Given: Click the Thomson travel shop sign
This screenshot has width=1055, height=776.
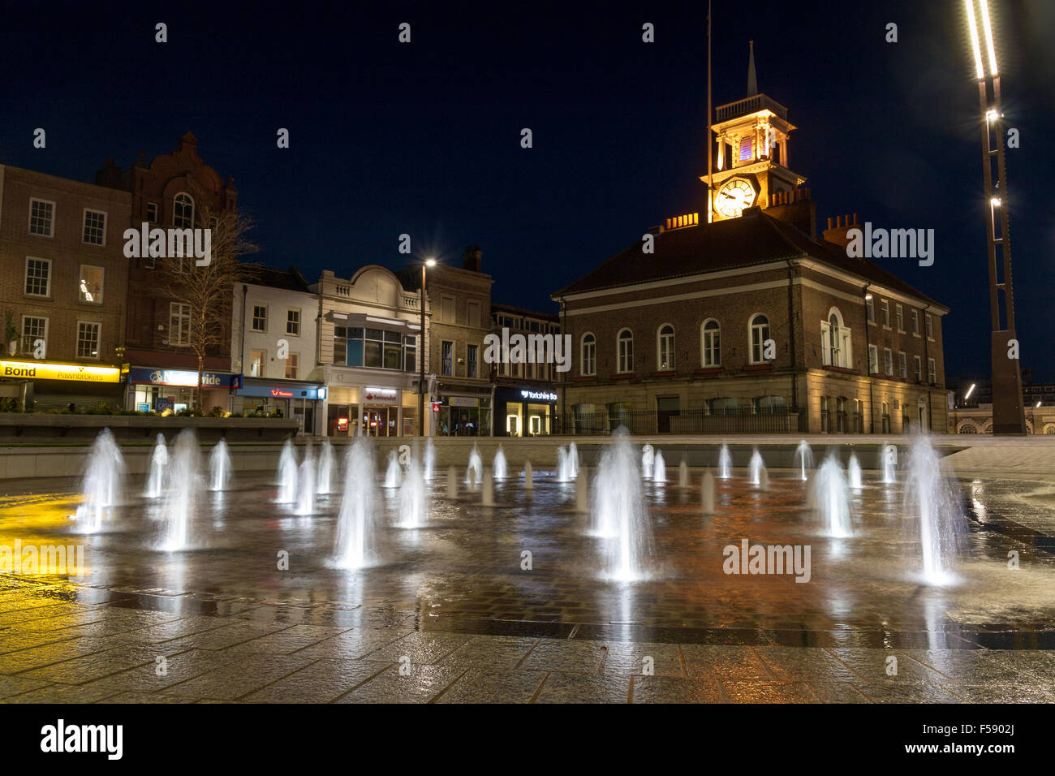Looking at the screenshot, I should click(282, 392).
